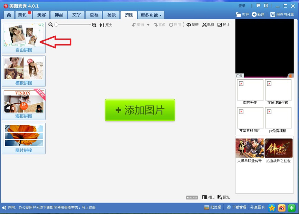Screen dimensions: 299x214
Task: Click the 登录 login link
Action: pos(242,6)
